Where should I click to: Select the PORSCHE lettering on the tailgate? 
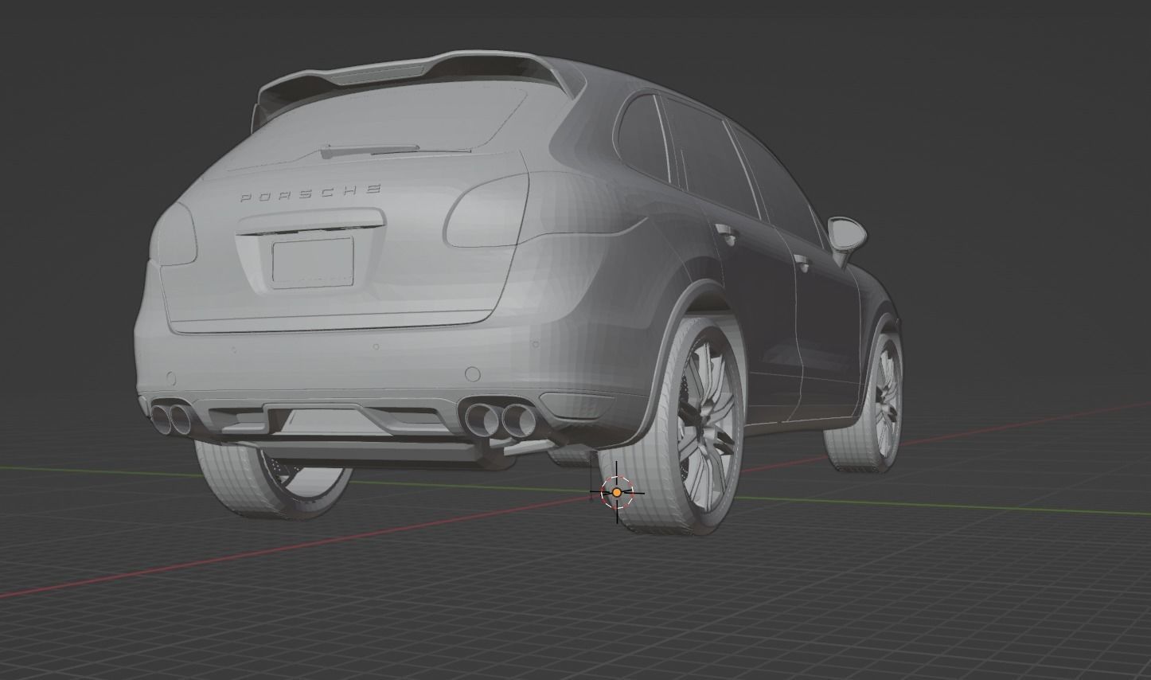pyautogui.click(x=310, y=191)
